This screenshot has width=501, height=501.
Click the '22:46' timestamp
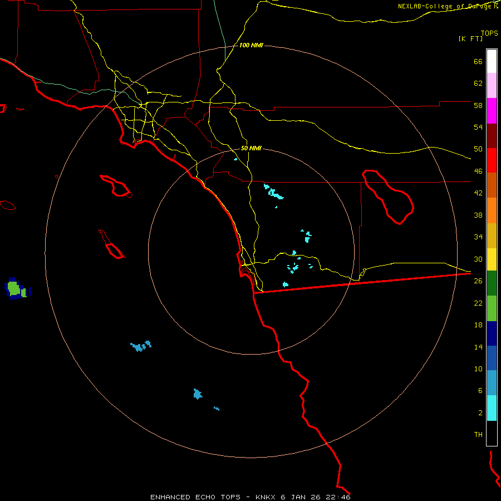click(338, 497)
